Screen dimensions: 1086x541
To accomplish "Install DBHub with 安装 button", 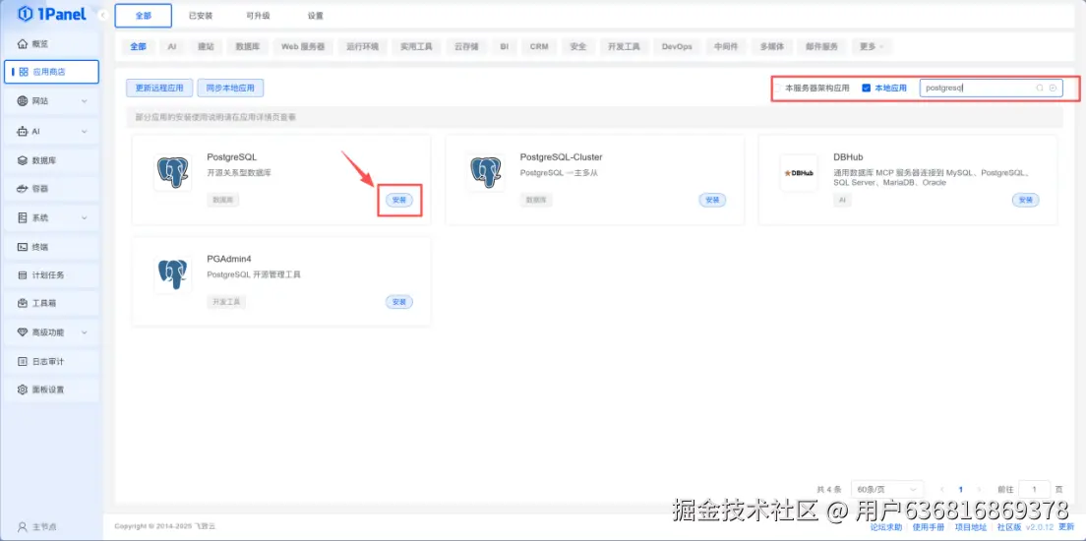I will click(1025, 200).
